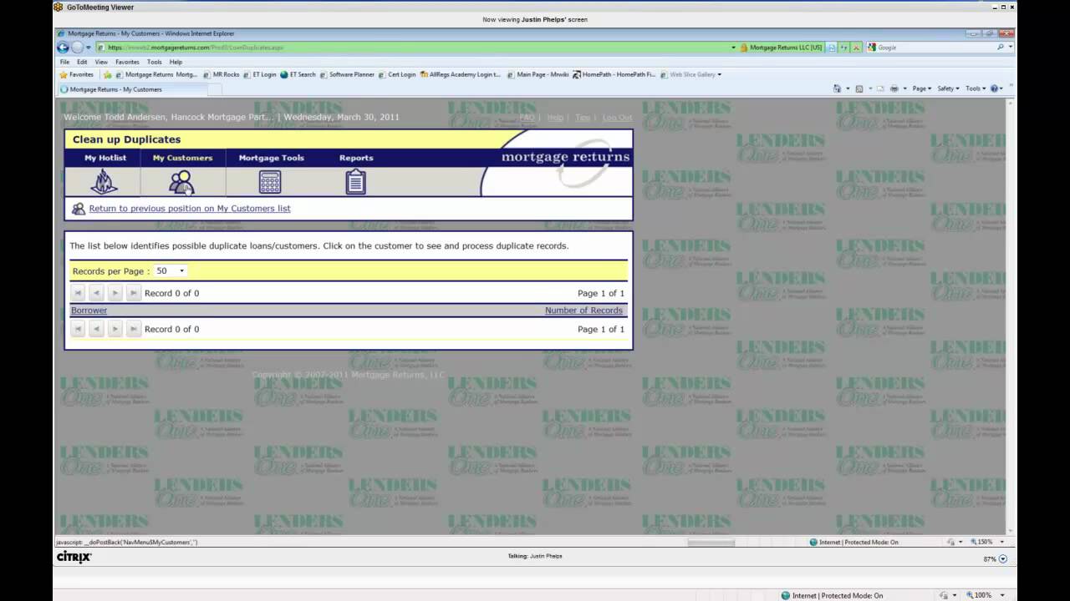Open the Reports clipboard icon
The image size is (1070, 601).
[x=356, y=182]
